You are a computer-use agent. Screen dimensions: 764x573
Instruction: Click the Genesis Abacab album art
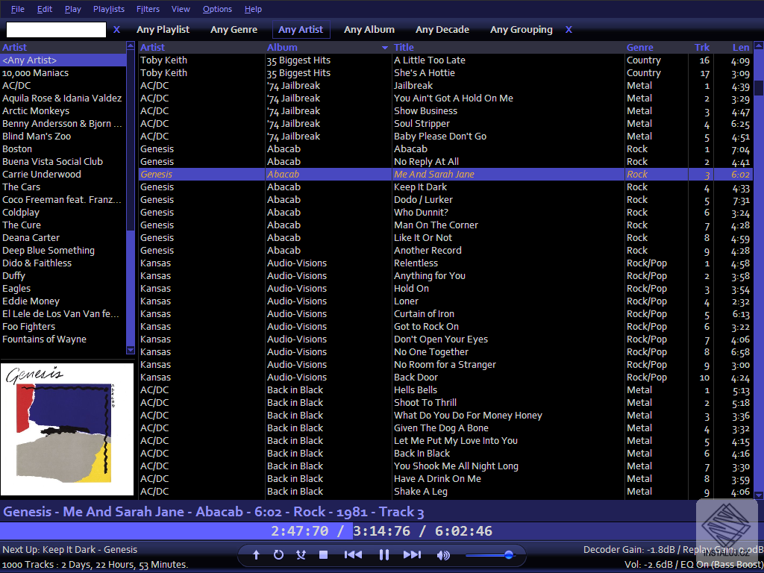67,429
